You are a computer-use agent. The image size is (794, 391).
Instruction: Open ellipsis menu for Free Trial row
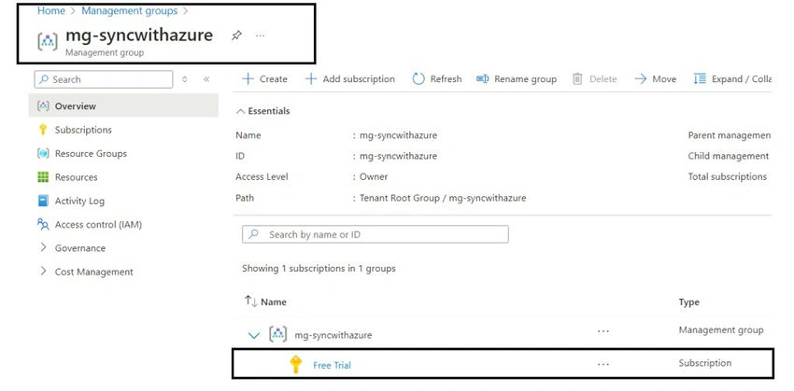point(603,364)
